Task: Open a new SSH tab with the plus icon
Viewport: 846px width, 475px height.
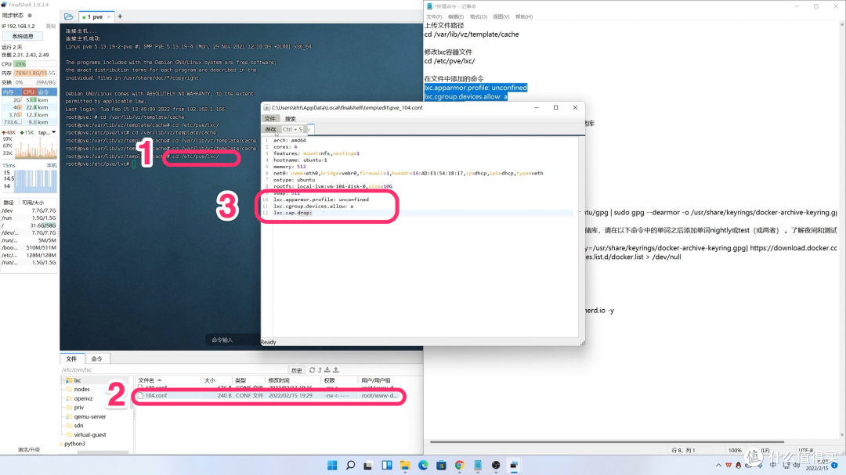Action: (x=120, y=16)
